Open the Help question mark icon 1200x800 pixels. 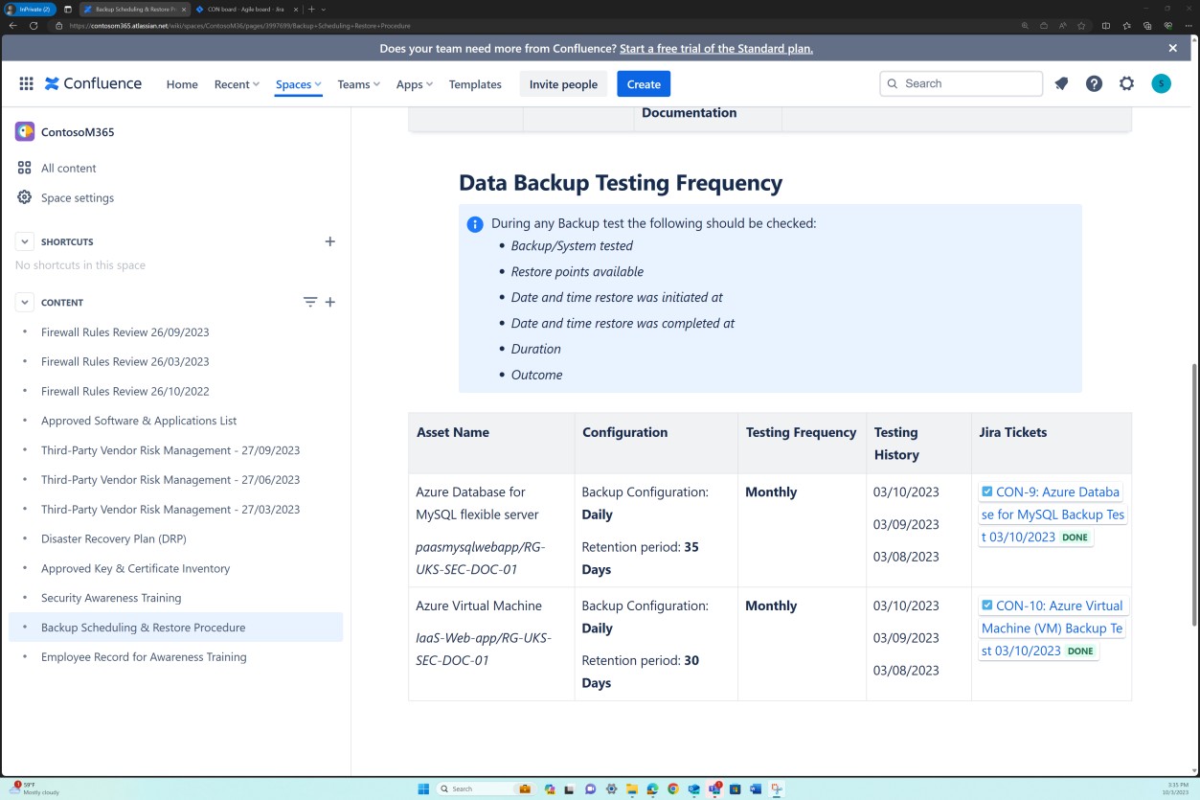[x=1094, y=83]
